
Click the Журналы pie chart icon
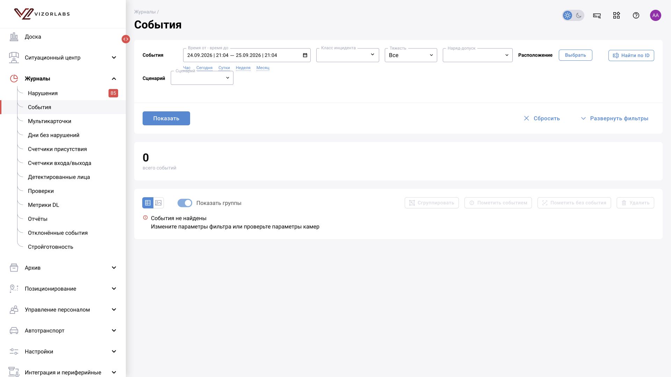tap(14, 79)
